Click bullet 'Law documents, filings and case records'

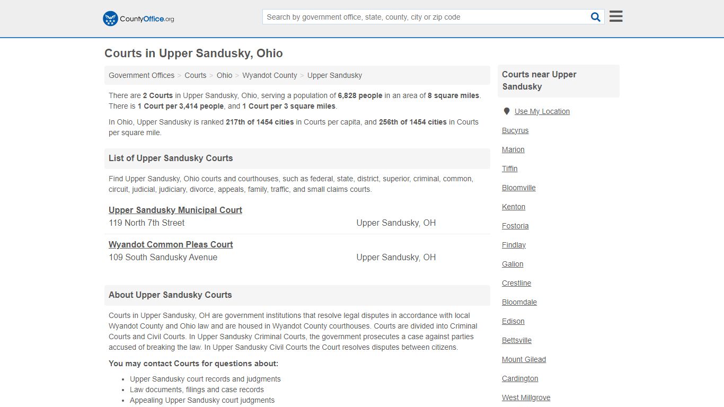[x=197, y=390]
